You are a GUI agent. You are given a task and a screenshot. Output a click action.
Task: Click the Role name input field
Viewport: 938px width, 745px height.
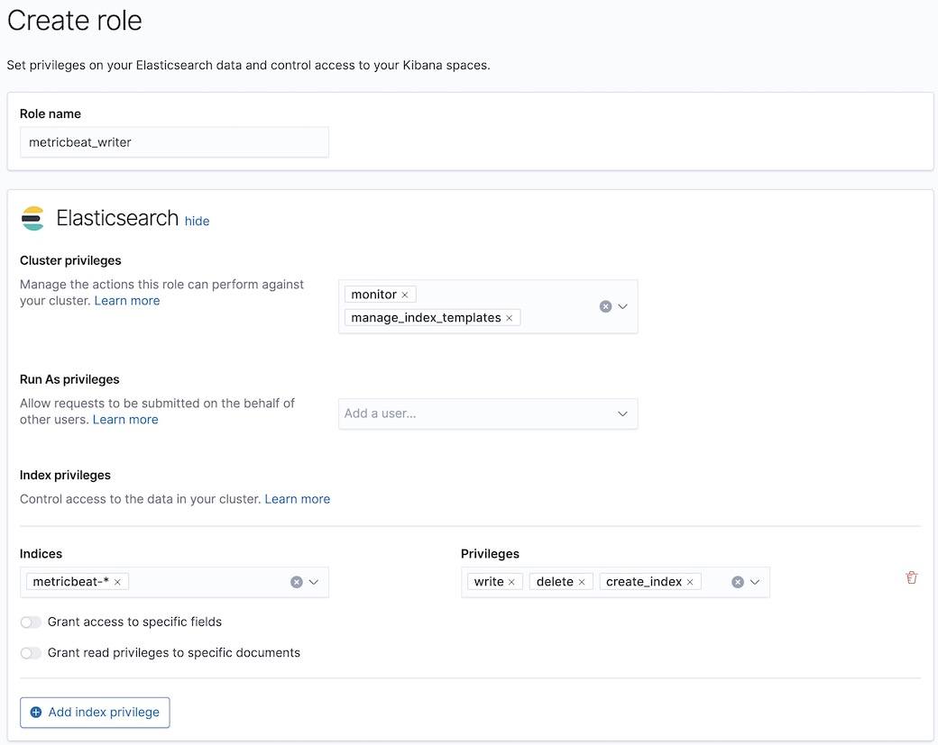(174, 141)
